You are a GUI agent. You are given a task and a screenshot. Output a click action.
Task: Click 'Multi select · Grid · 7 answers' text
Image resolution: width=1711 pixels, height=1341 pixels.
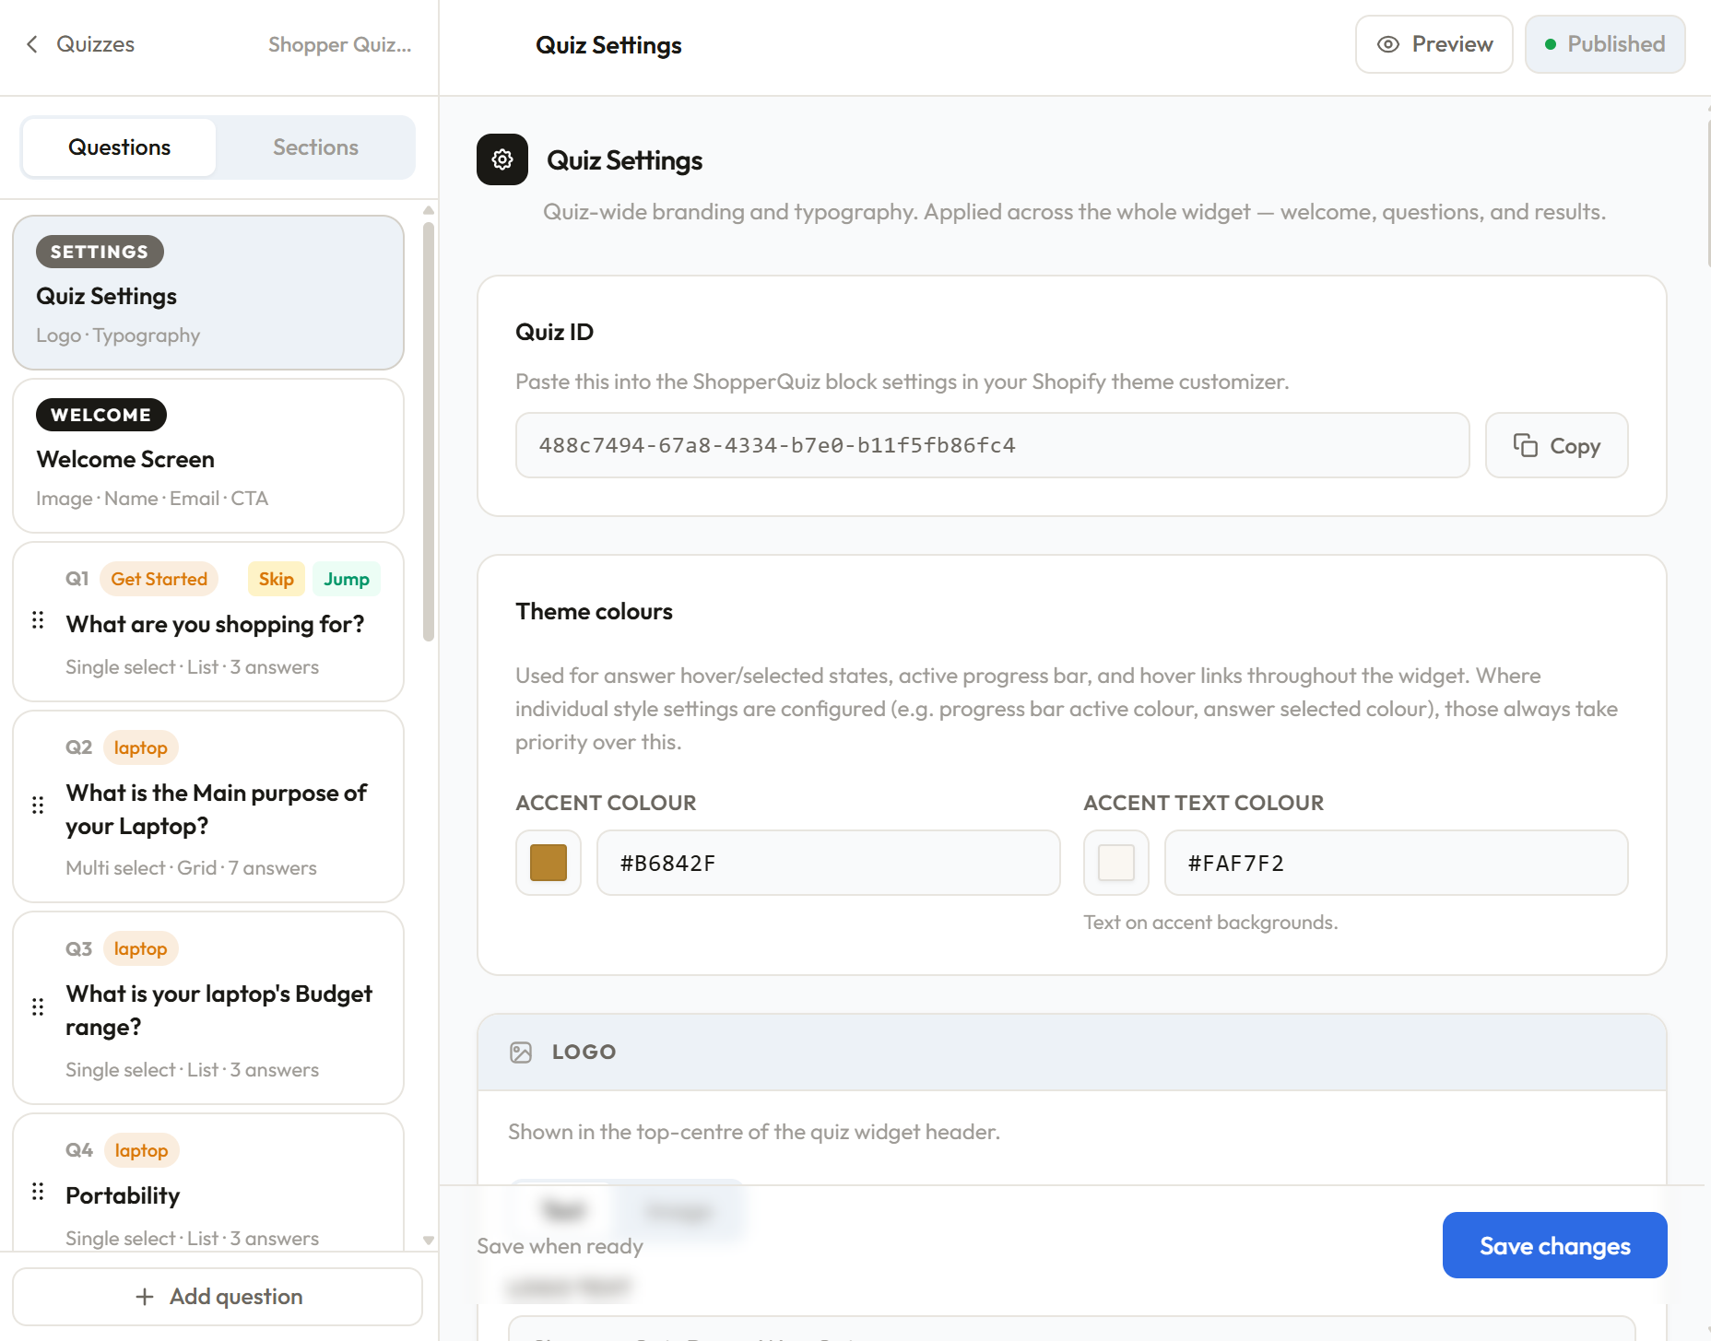pyautogui.click(x=191, y=867)
